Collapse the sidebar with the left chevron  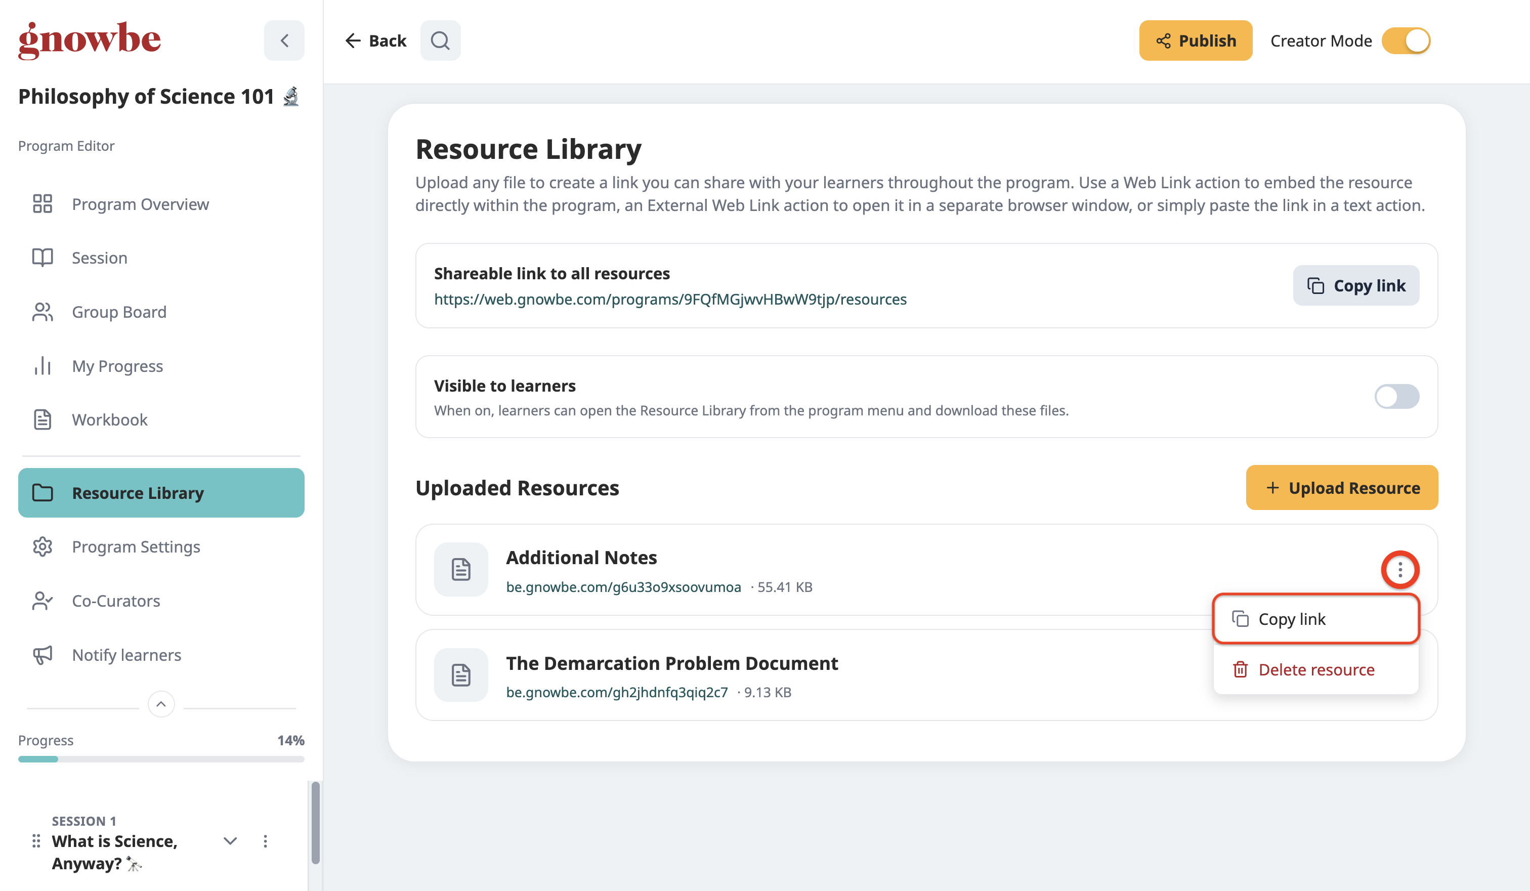click(284, 40)
